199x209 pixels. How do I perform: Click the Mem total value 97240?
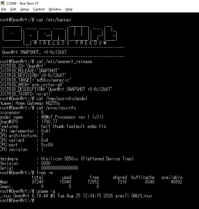(x=38, y=182)
